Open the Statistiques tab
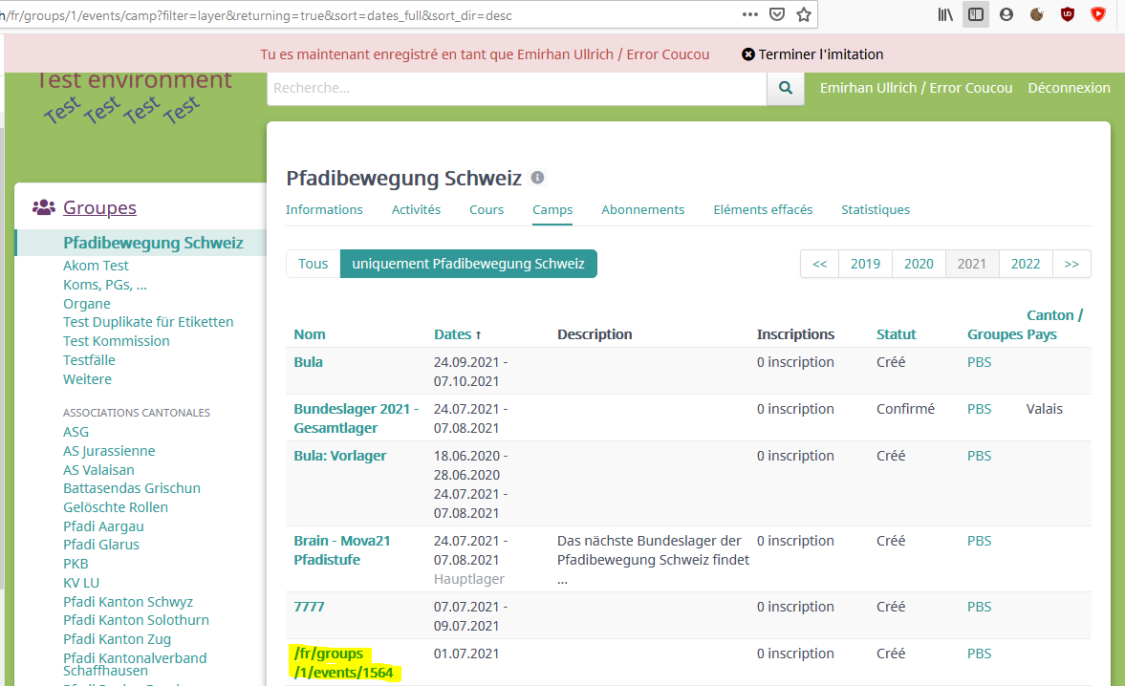 click(875, 209)
